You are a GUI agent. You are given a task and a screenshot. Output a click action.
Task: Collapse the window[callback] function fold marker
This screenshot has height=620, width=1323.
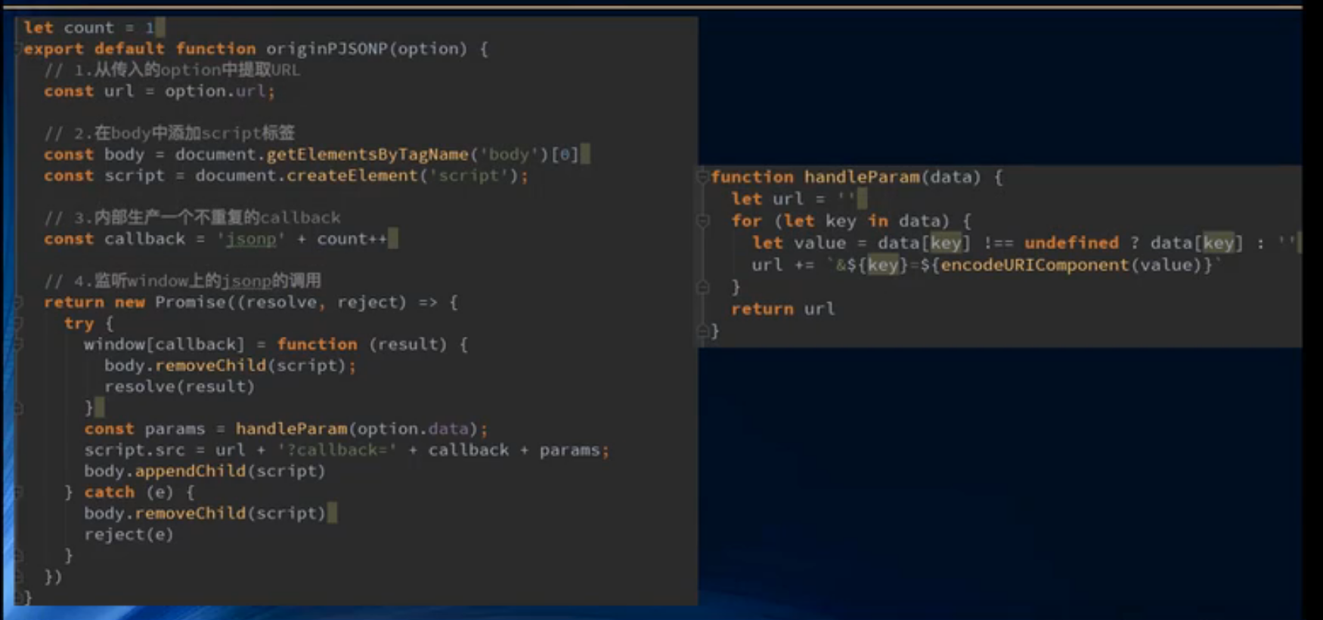tap(18, 345)
